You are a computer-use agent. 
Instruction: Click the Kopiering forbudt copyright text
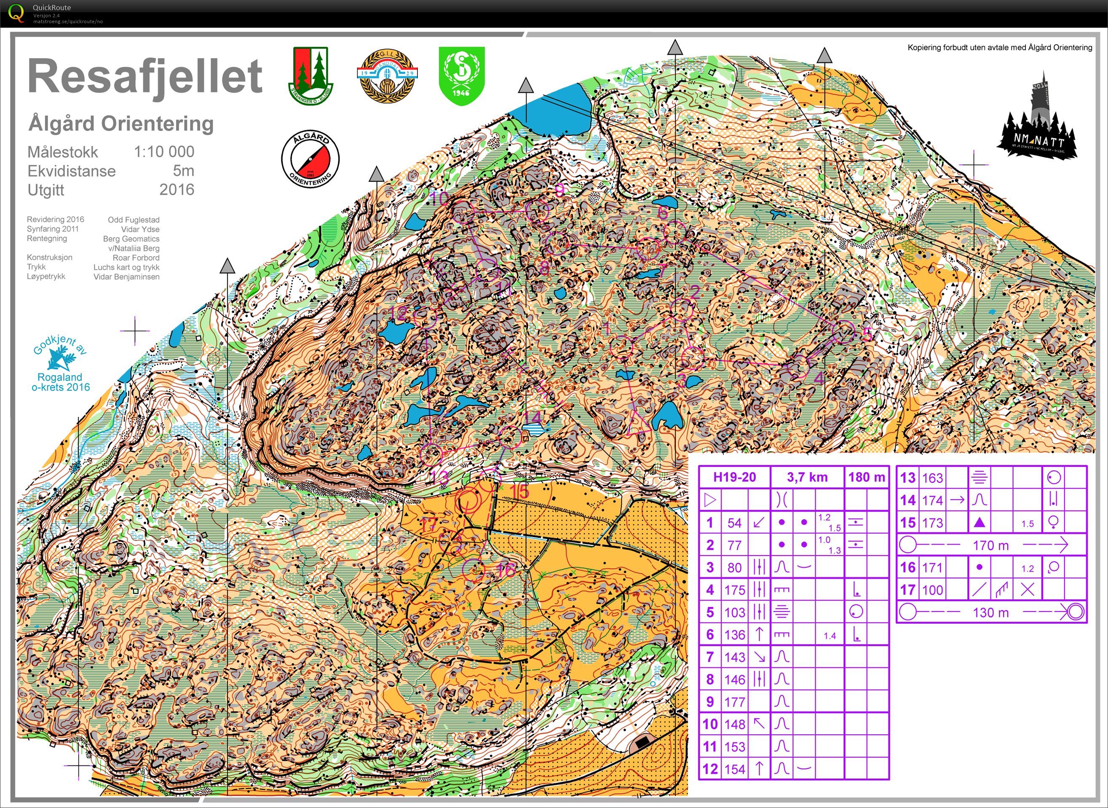pos(999,48)
